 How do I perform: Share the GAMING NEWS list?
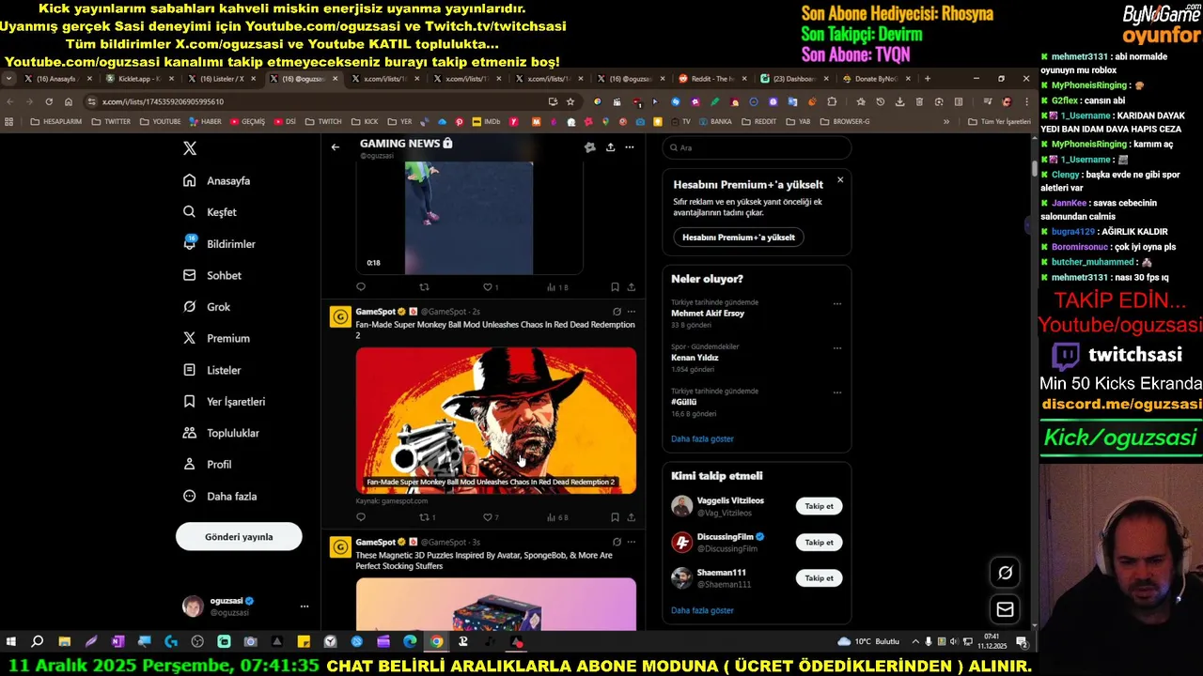[610, 147]
